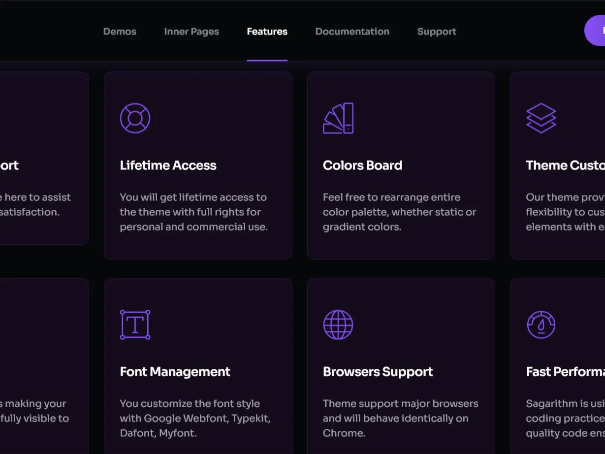The height and width of the screenshot is (454, 605).
Task: Click the Font Management heading
Action: 175,372
